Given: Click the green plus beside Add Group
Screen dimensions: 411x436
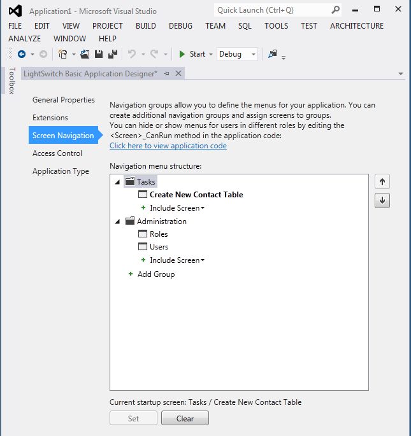Looking at the screenshot, I should click(131, 274).
